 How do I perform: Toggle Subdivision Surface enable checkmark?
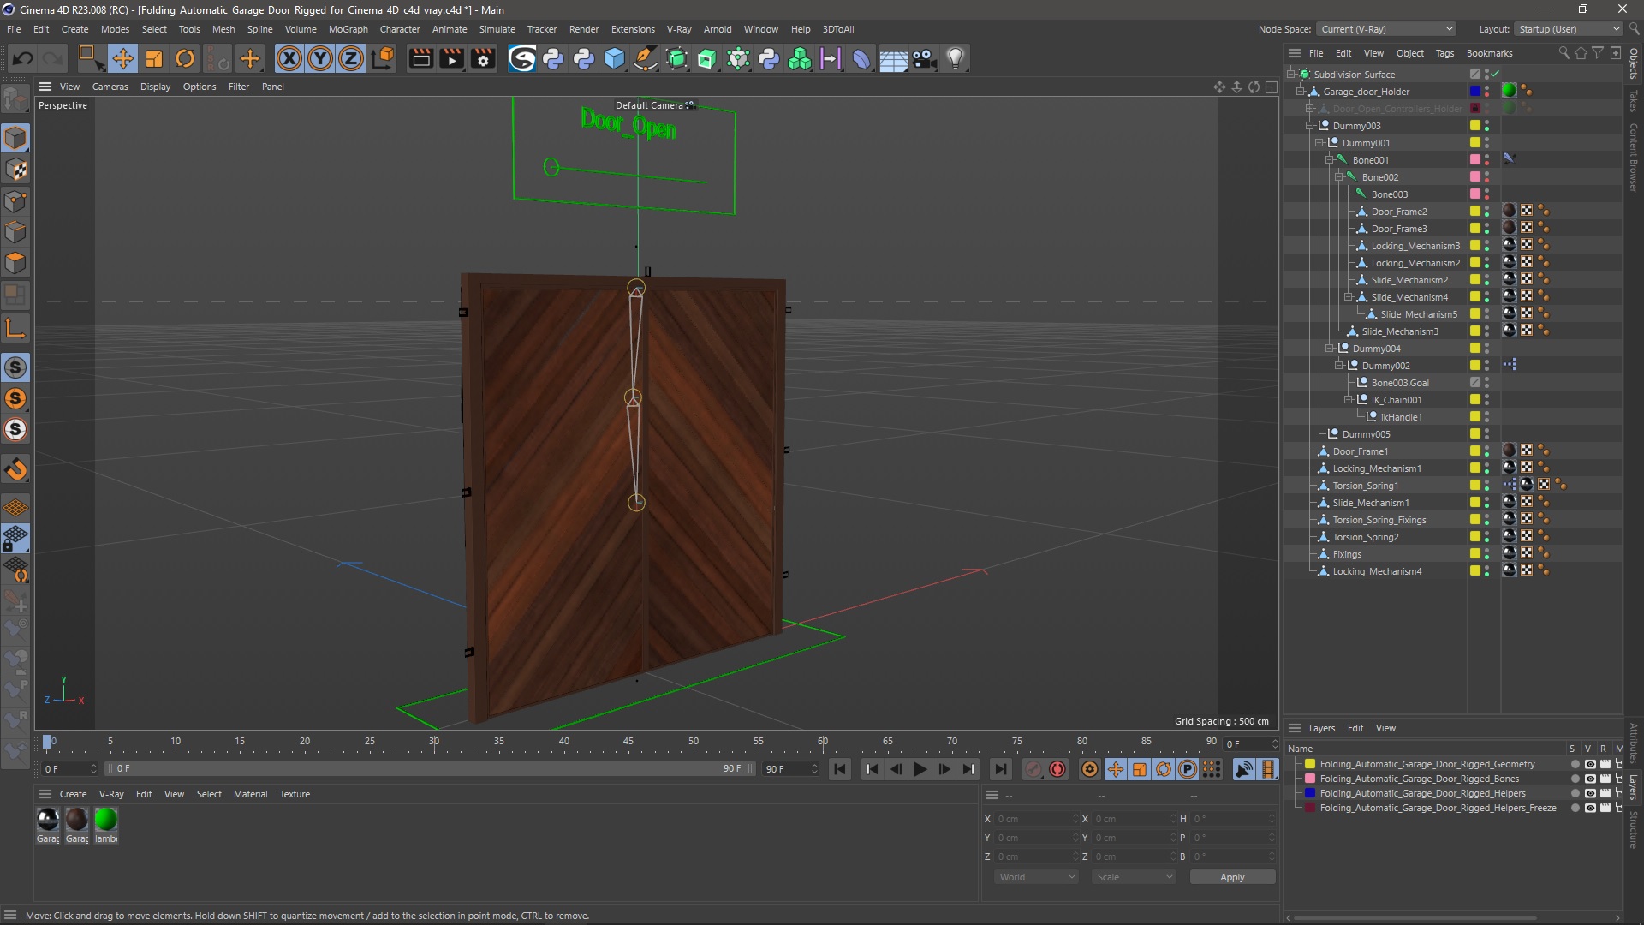[x=1495, y=75]
